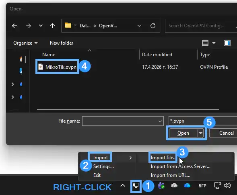Click the MikroTik.ovpn file icon
The height and width of the screenshot is (195, 237).
point(41,67)
